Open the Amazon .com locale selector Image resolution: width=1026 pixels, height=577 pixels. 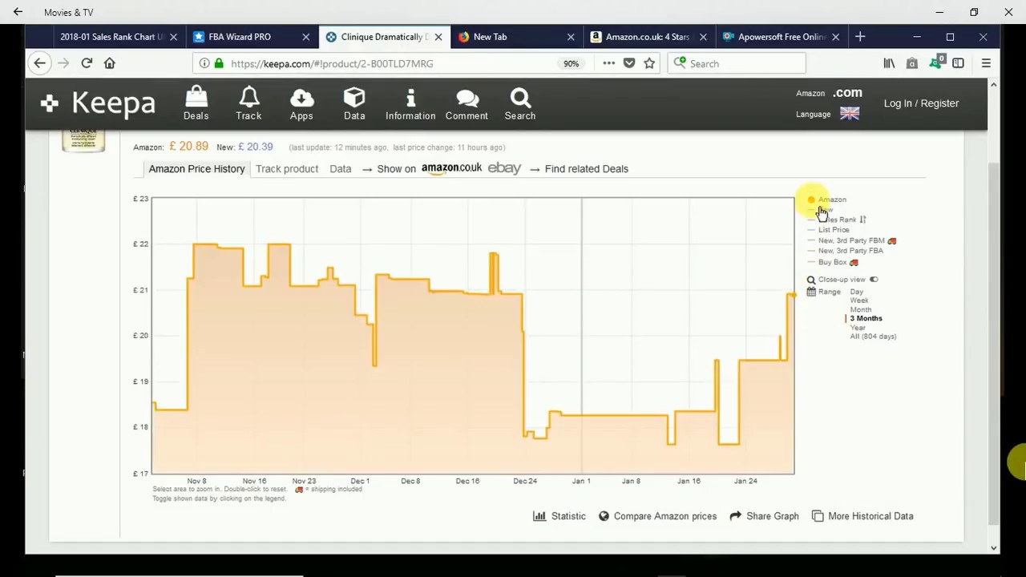point(847,93)
